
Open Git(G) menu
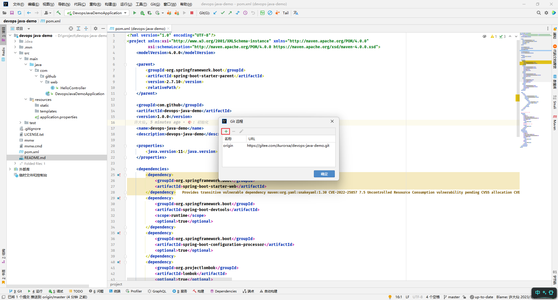pos(155,4)
